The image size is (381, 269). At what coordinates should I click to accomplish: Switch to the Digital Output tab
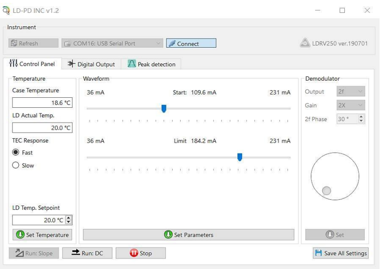(91, 64)
